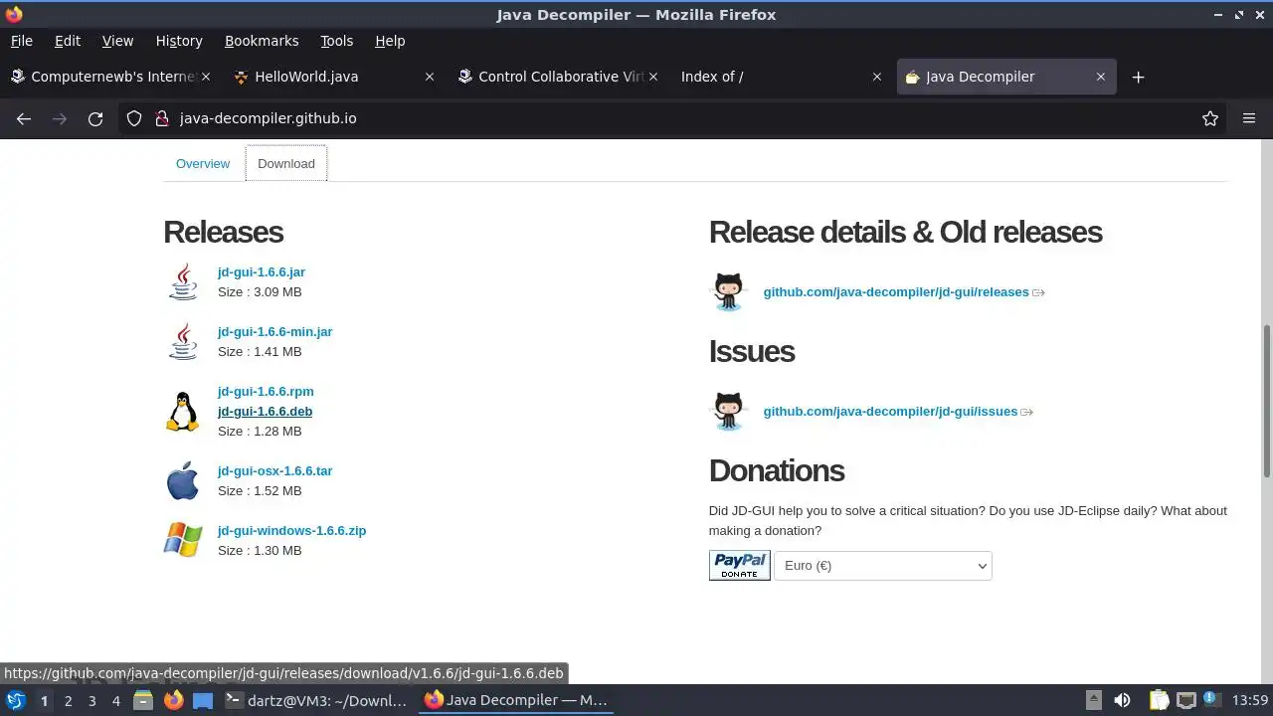Click the show desktop icon in taskbar
Screen dimensions: 1273x716
point(203,700)
